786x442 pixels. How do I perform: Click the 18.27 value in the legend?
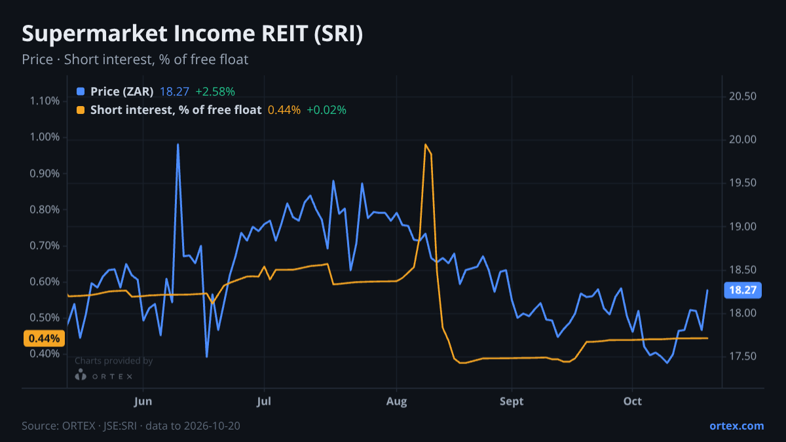click(x=174, y=92)
